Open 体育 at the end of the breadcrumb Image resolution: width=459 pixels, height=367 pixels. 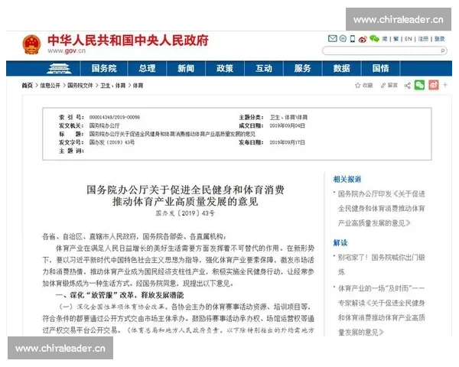pyautogui.click(x=138, y=86)
